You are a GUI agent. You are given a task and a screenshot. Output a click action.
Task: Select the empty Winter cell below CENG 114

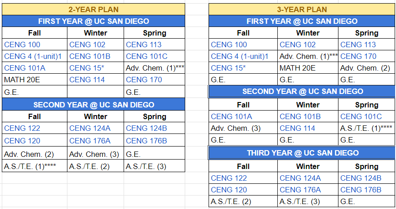(x=95, y=92)
